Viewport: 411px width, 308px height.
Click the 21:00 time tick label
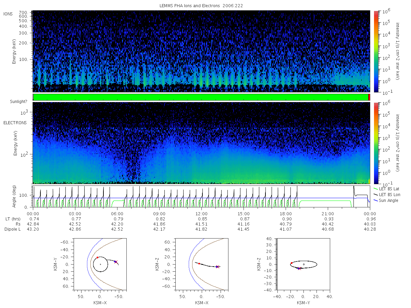pyautogui.click(x=328, y=214)
